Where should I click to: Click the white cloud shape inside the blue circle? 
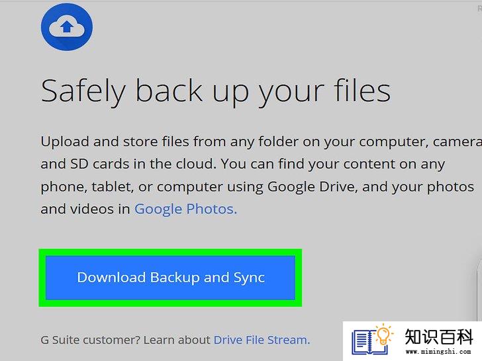point(67,26)
